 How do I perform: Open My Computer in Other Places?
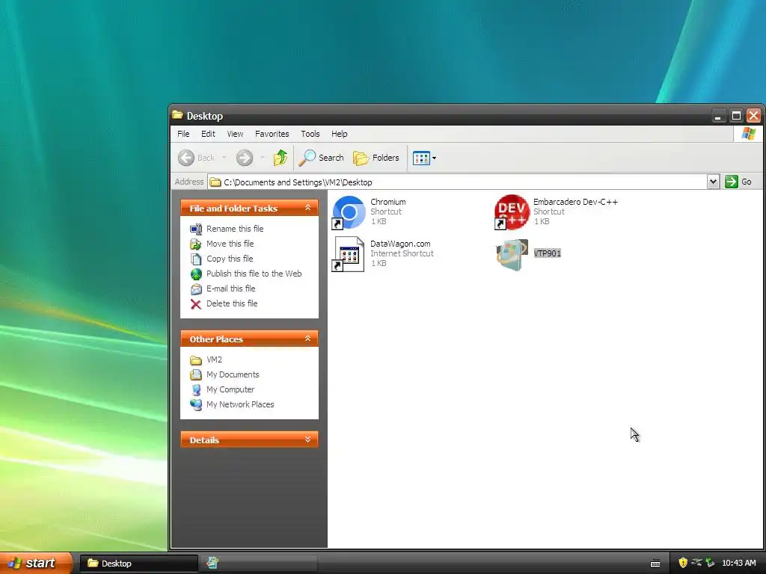[230, 389]
